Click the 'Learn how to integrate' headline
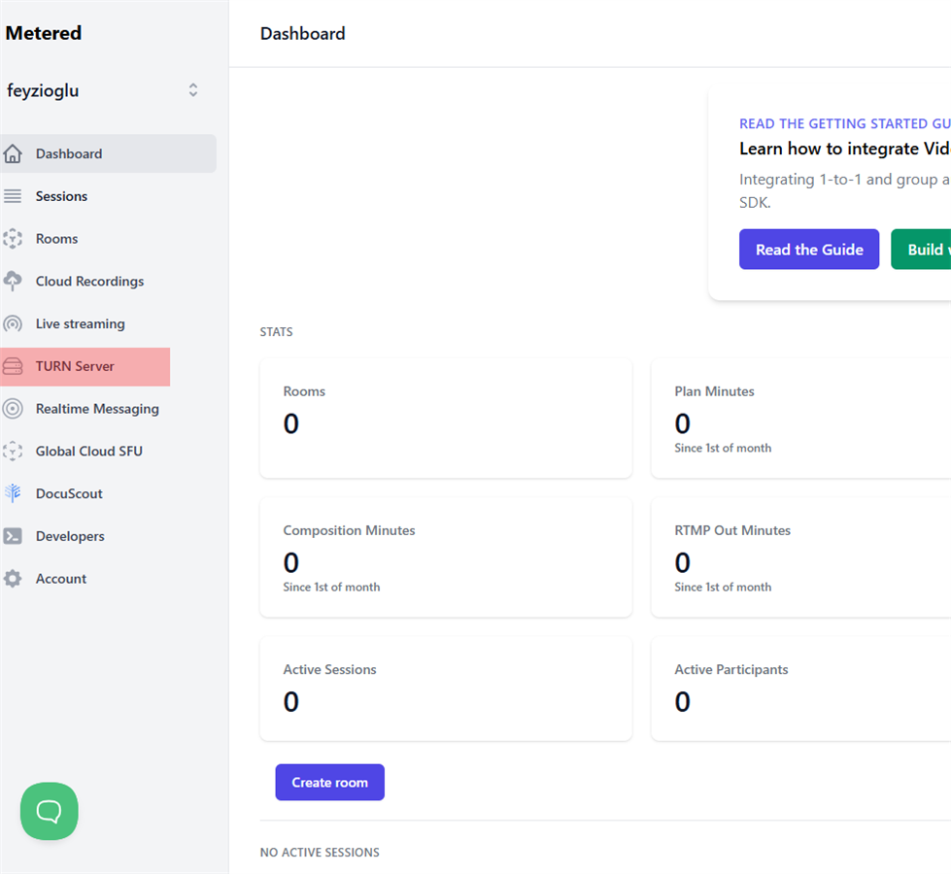 tap(845, 149)
